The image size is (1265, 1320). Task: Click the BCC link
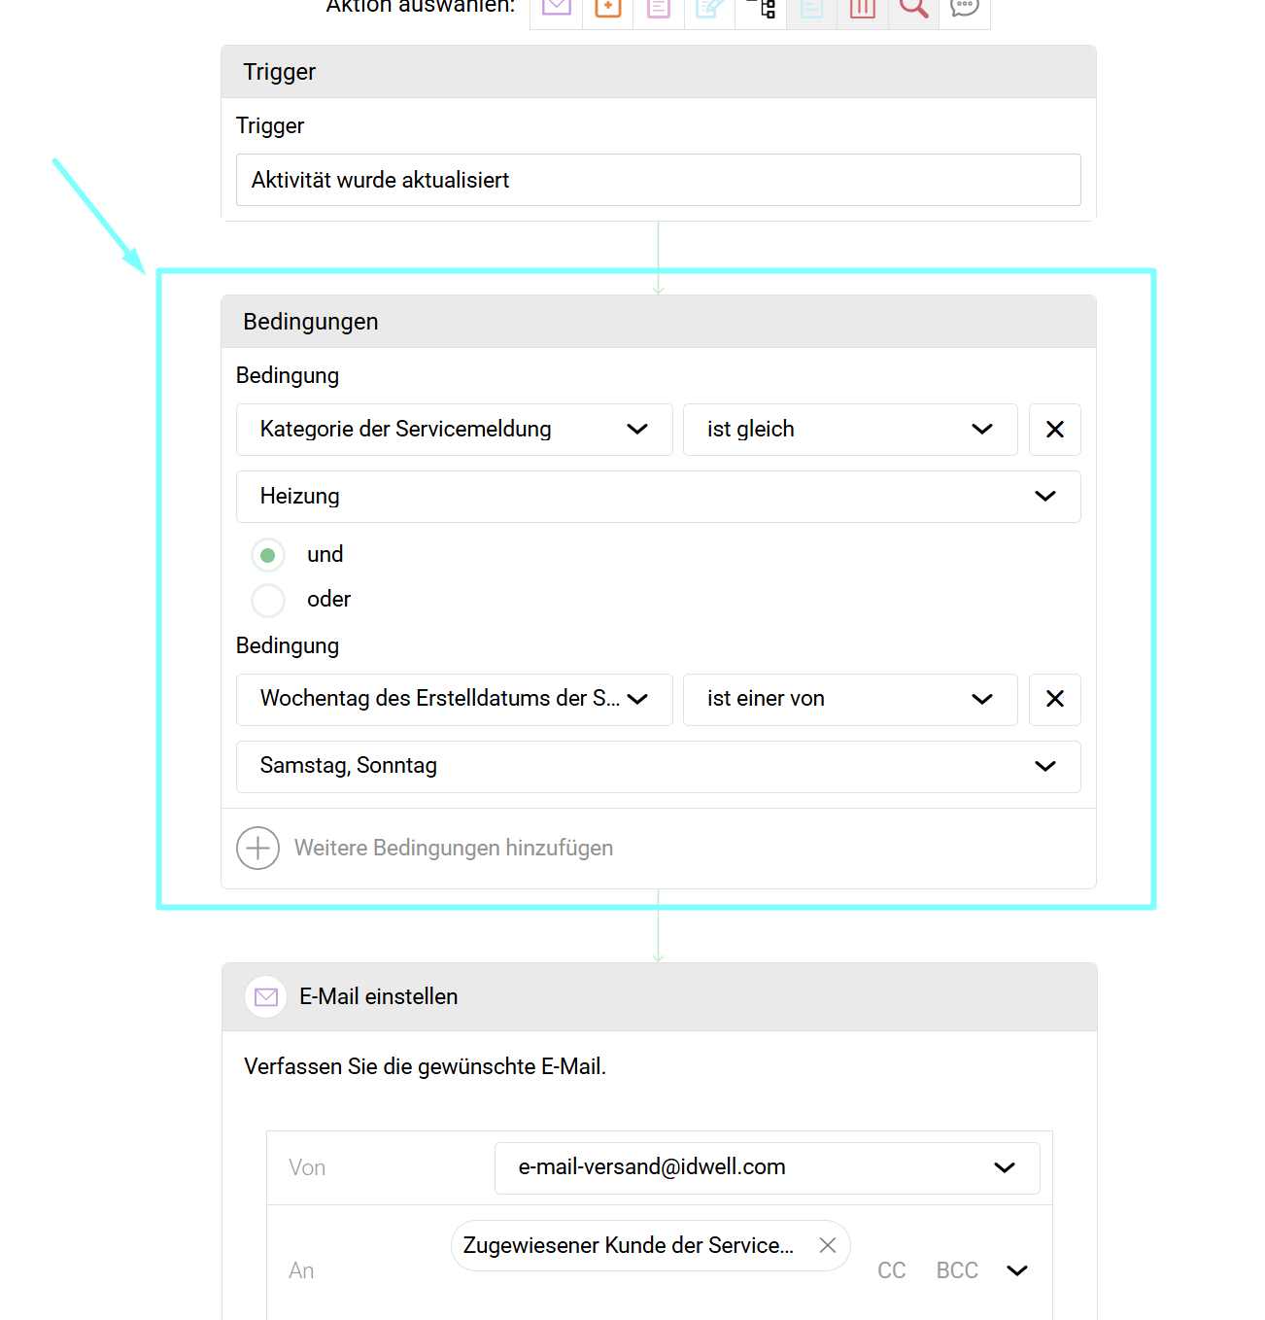[x=957, y=1270]
